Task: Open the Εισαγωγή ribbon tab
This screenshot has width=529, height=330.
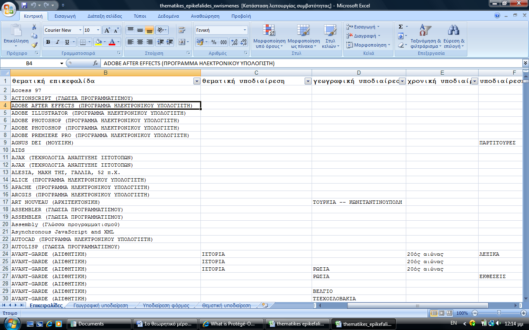Action: click(x=65, y=16)
